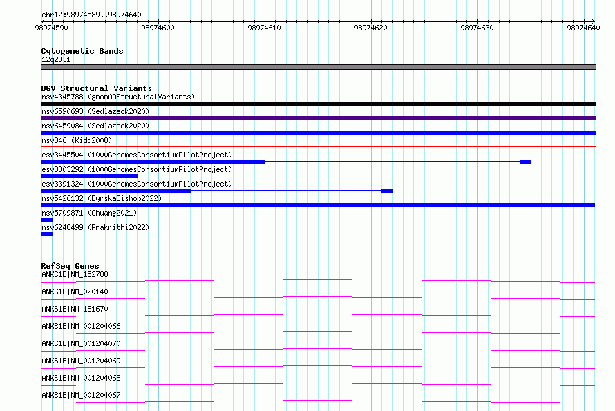
Task: Click ruler coordinate 98974630
Action: point(477,28)
